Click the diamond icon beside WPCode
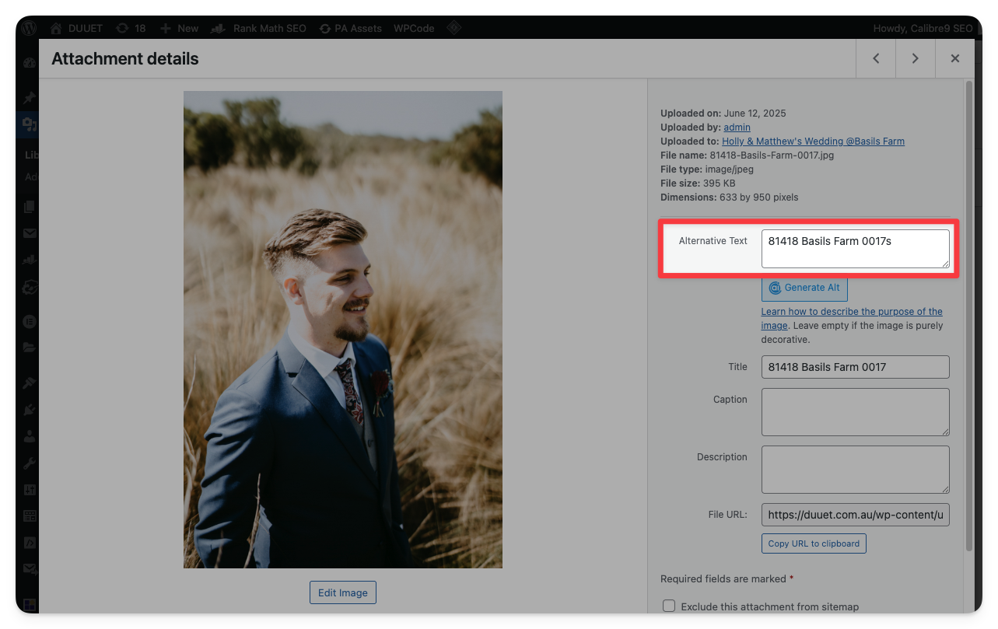 (x=454, y=28)
